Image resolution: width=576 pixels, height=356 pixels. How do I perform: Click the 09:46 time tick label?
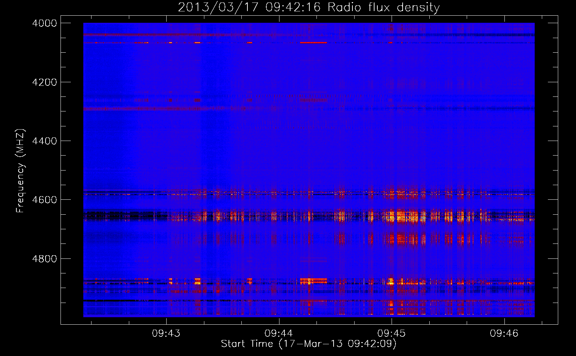[x=504, y=334]
